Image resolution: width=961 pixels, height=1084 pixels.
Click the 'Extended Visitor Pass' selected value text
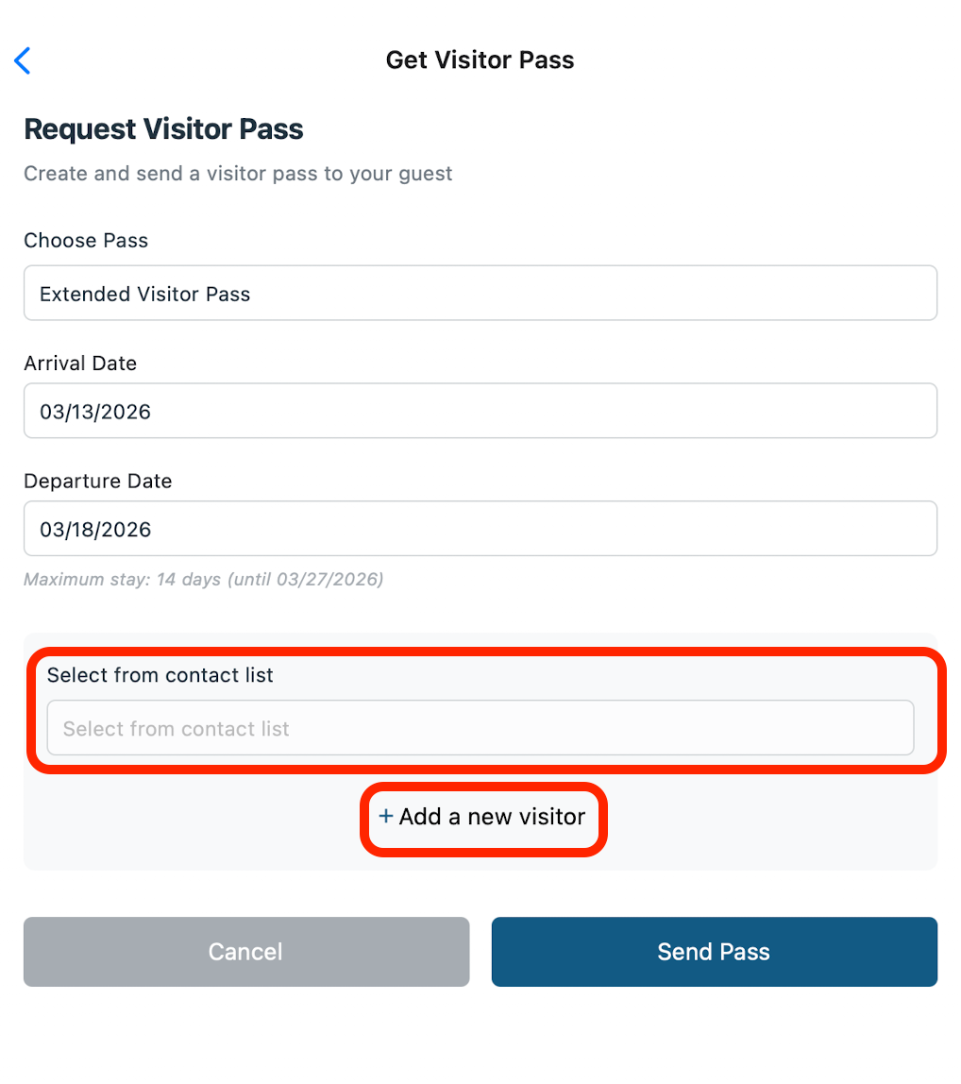pyautogui.click(x=144, y=295)
